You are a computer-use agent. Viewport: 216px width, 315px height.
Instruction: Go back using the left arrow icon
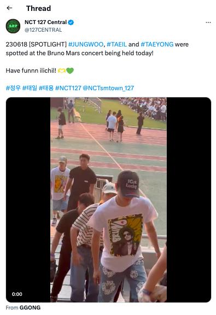(9, 8)
